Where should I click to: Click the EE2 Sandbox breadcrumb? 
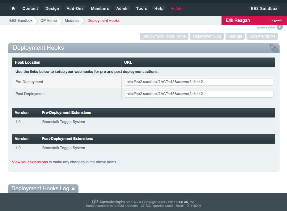point(21,21)
